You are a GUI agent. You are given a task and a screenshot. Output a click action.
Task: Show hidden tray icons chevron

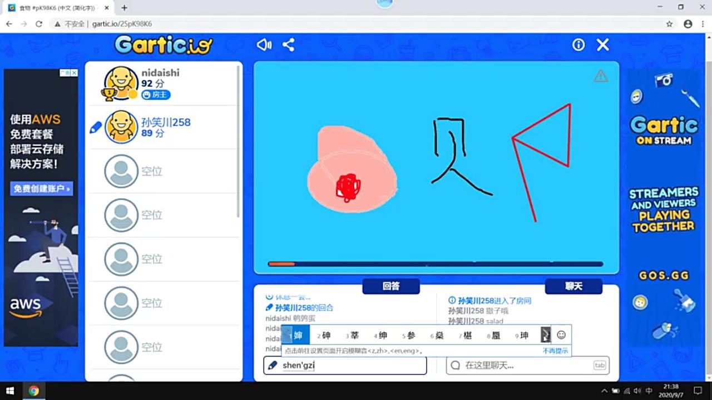point(605,391)
